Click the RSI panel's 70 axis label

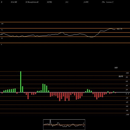[x=2, y=30]
